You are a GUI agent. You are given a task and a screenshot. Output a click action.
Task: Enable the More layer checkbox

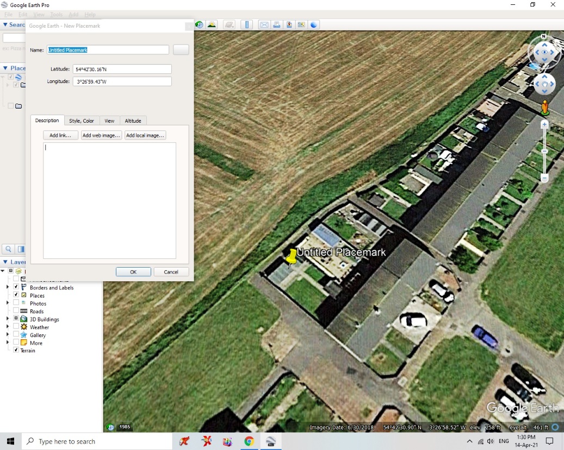pyautogui.click(x=16, y=342)
